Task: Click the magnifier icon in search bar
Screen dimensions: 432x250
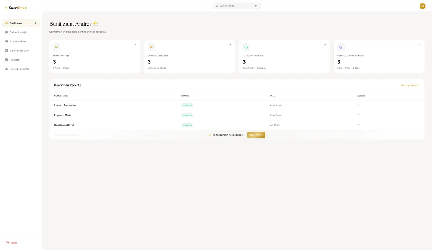Action: [217, 6]
